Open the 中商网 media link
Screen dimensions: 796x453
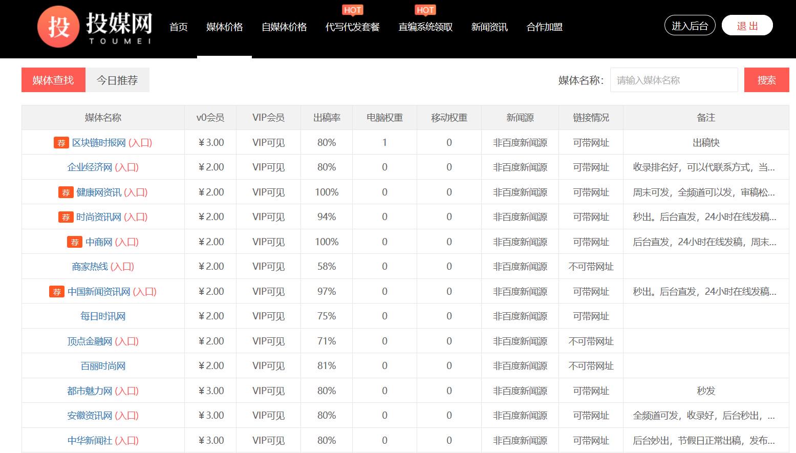tap(99, 242)
